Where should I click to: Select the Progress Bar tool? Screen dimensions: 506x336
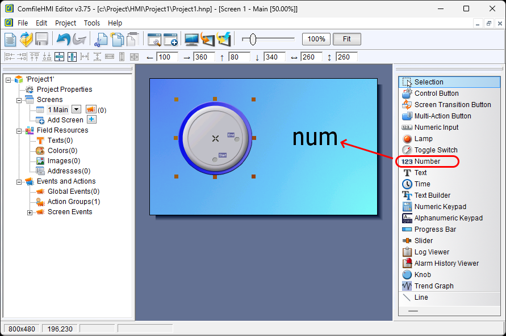pos(436,229)
